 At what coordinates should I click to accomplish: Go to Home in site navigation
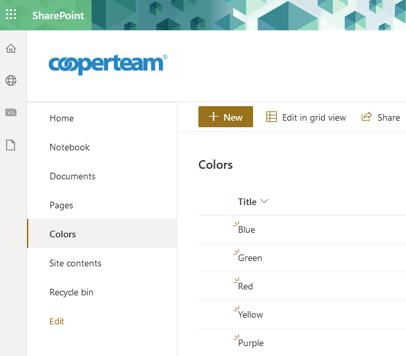click(62, 118)
